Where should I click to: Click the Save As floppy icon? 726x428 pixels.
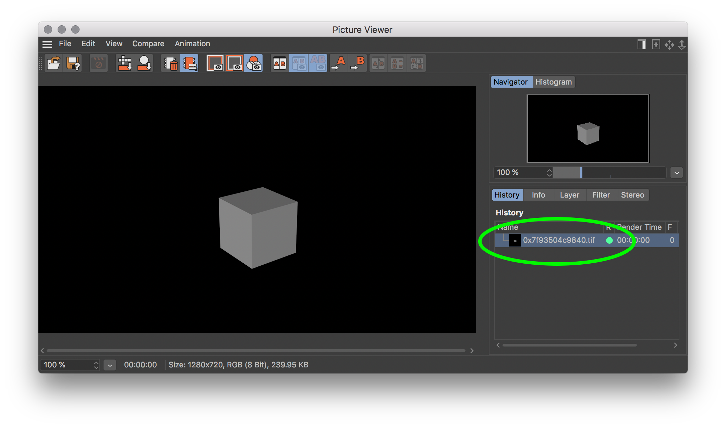(73, 63)
